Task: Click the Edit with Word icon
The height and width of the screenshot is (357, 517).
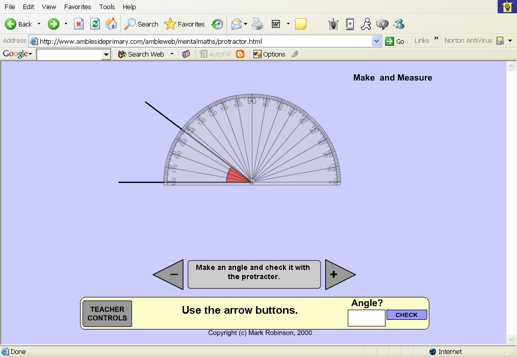Action: coord(276,24)
